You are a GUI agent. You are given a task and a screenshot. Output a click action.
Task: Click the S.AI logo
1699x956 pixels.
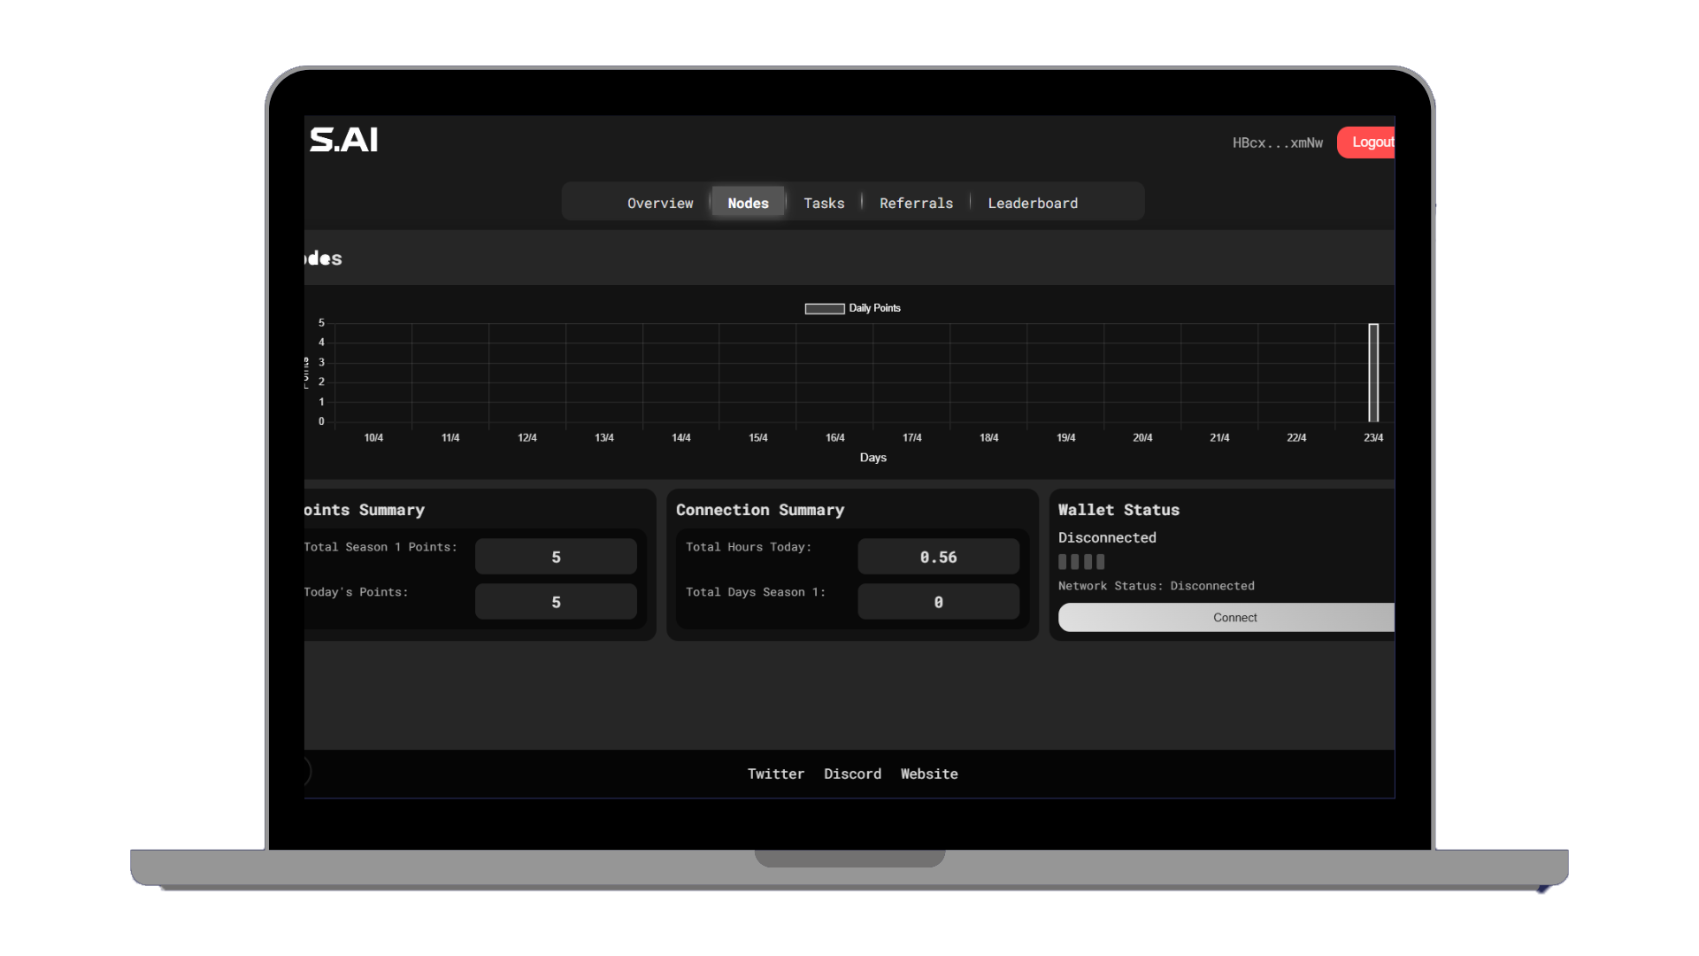343,140
